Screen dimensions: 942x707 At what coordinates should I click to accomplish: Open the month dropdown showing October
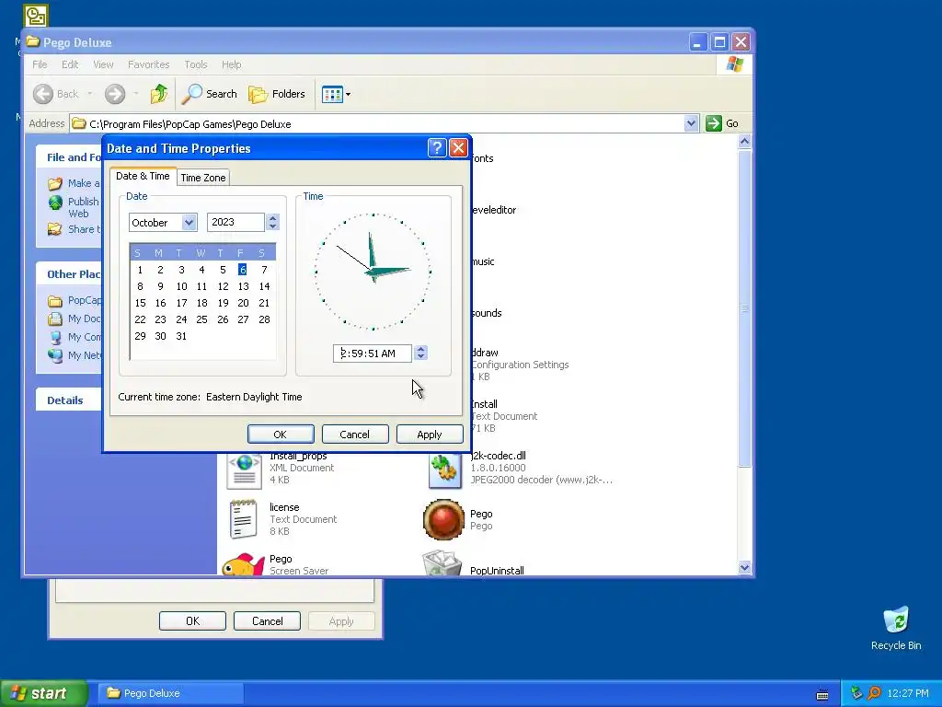(189, 223)
